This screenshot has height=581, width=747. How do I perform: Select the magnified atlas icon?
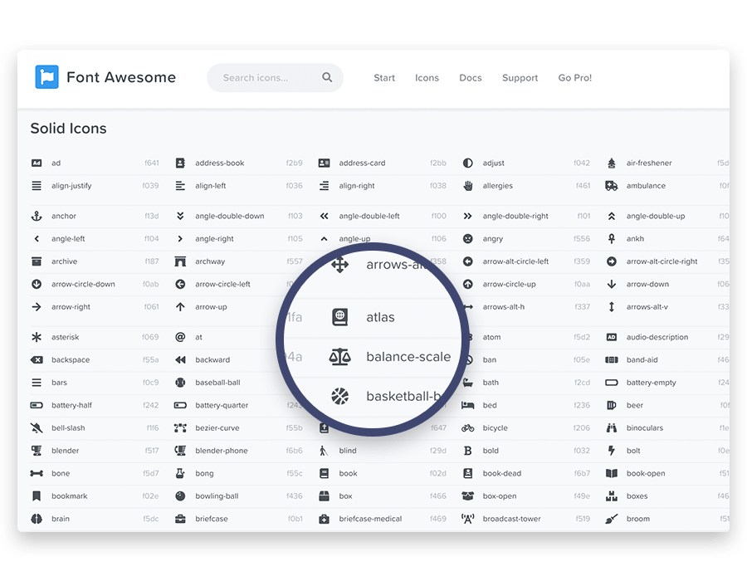coord(339,317)
